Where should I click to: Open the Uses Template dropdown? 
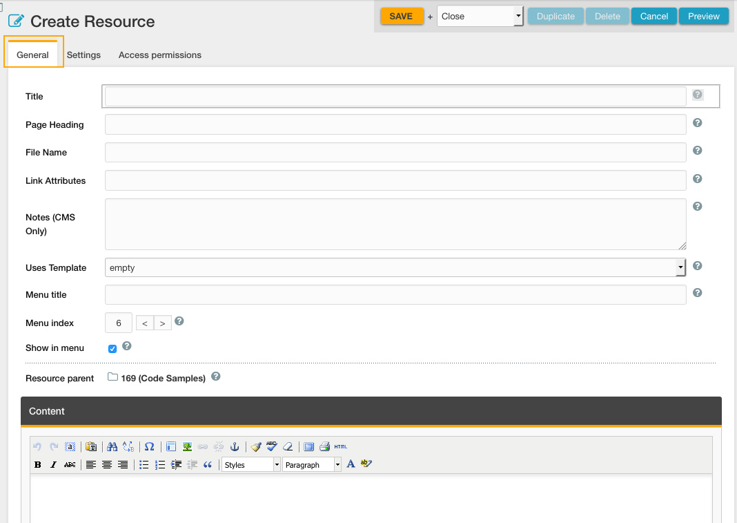point(395,267)
